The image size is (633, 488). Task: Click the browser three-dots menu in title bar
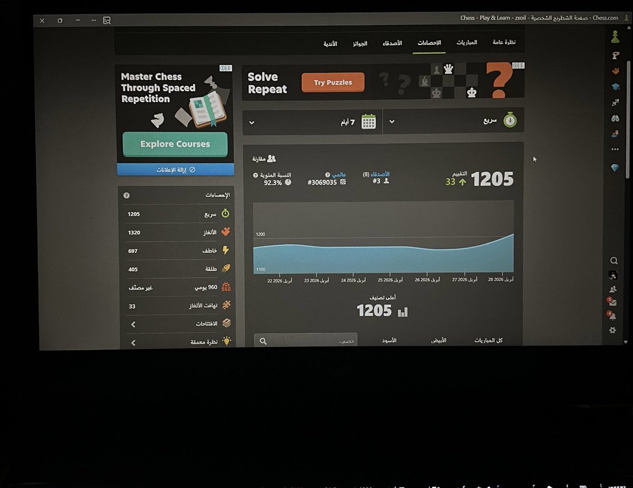[x=93, y=21]
